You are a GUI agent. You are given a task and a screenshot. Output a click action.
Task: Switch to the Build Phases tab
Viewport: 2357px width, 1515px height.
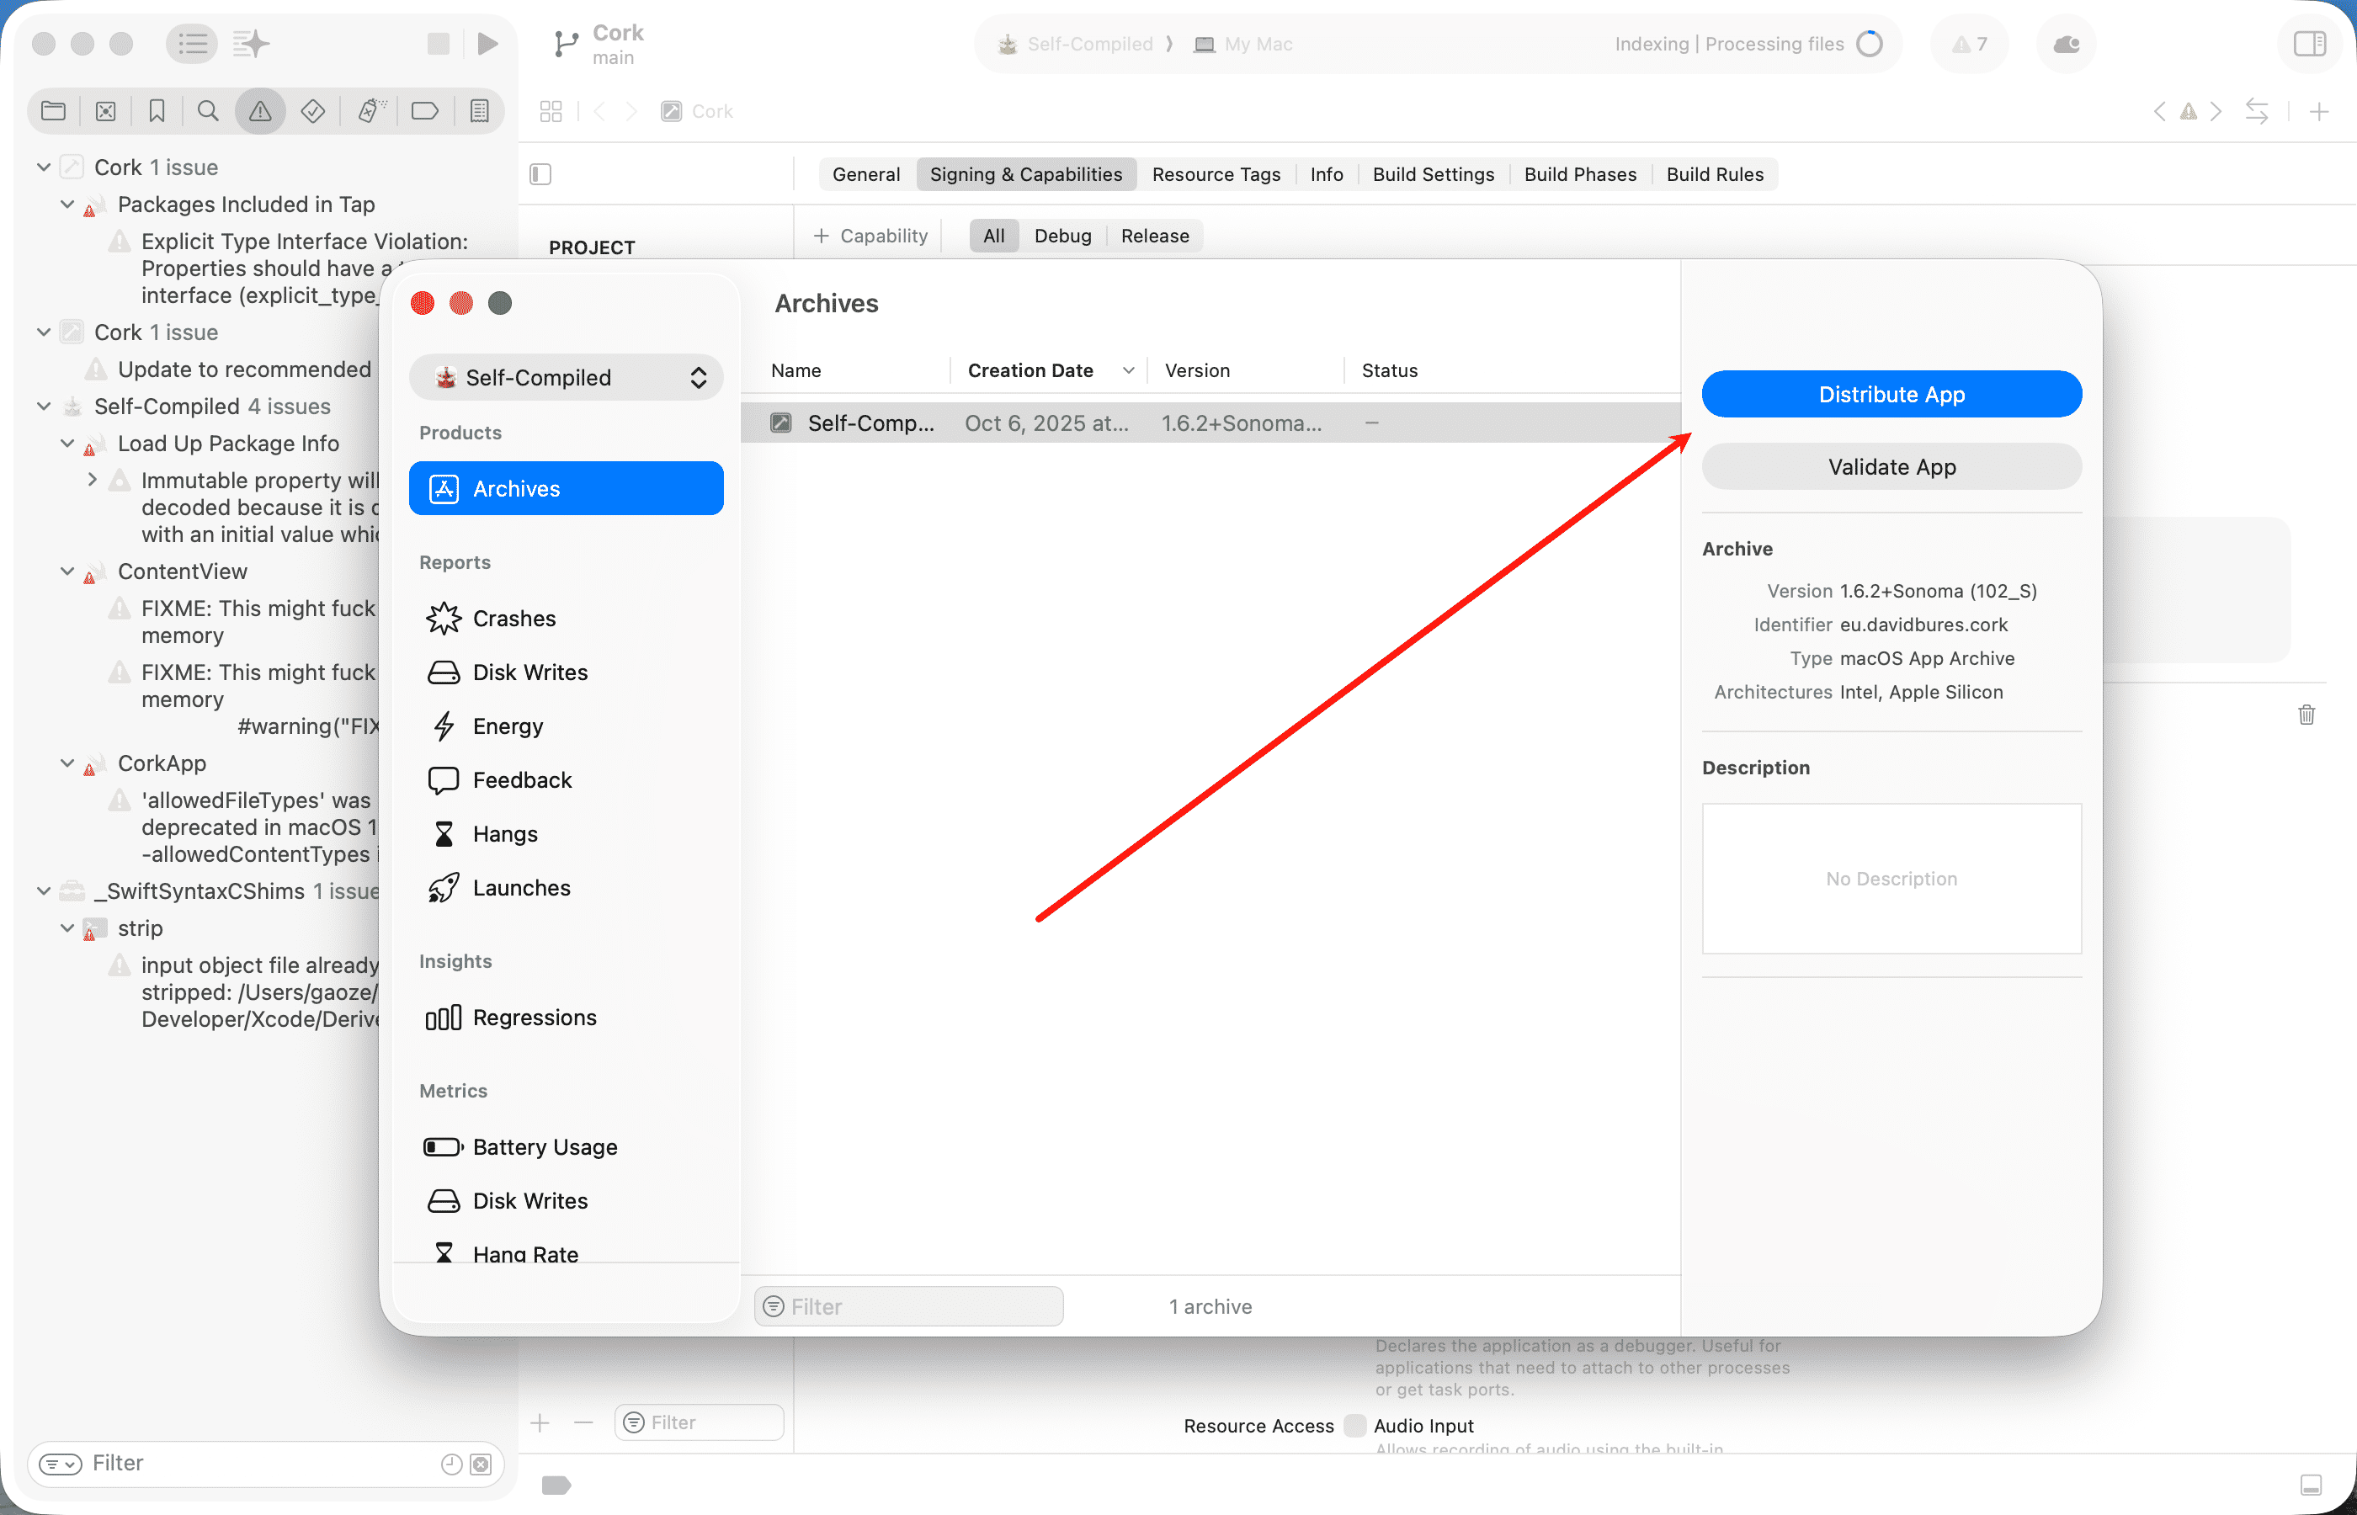1580,173
